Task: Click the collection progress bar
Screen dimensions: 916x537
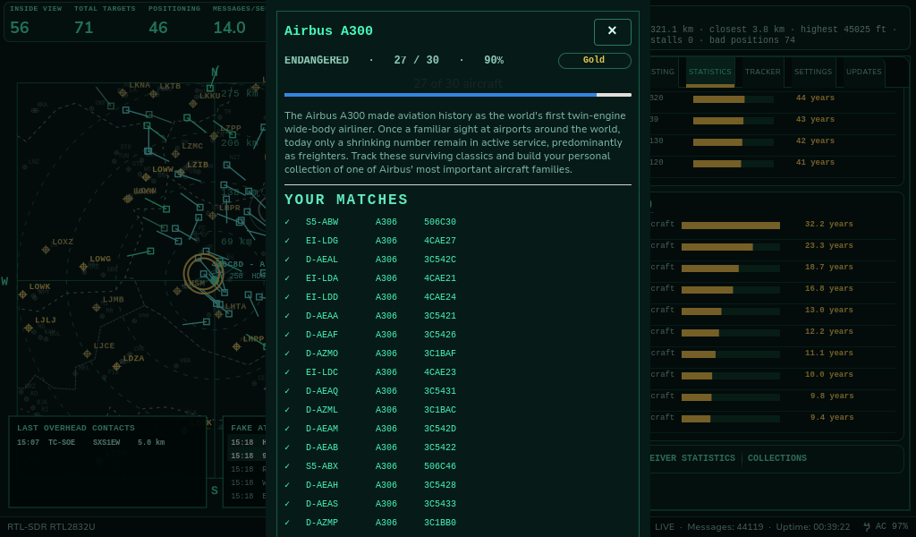Action: [457, 95]
